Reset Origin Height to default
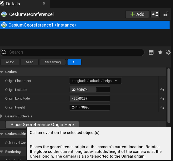The image size is (173, 161). [x=162, y=107]
